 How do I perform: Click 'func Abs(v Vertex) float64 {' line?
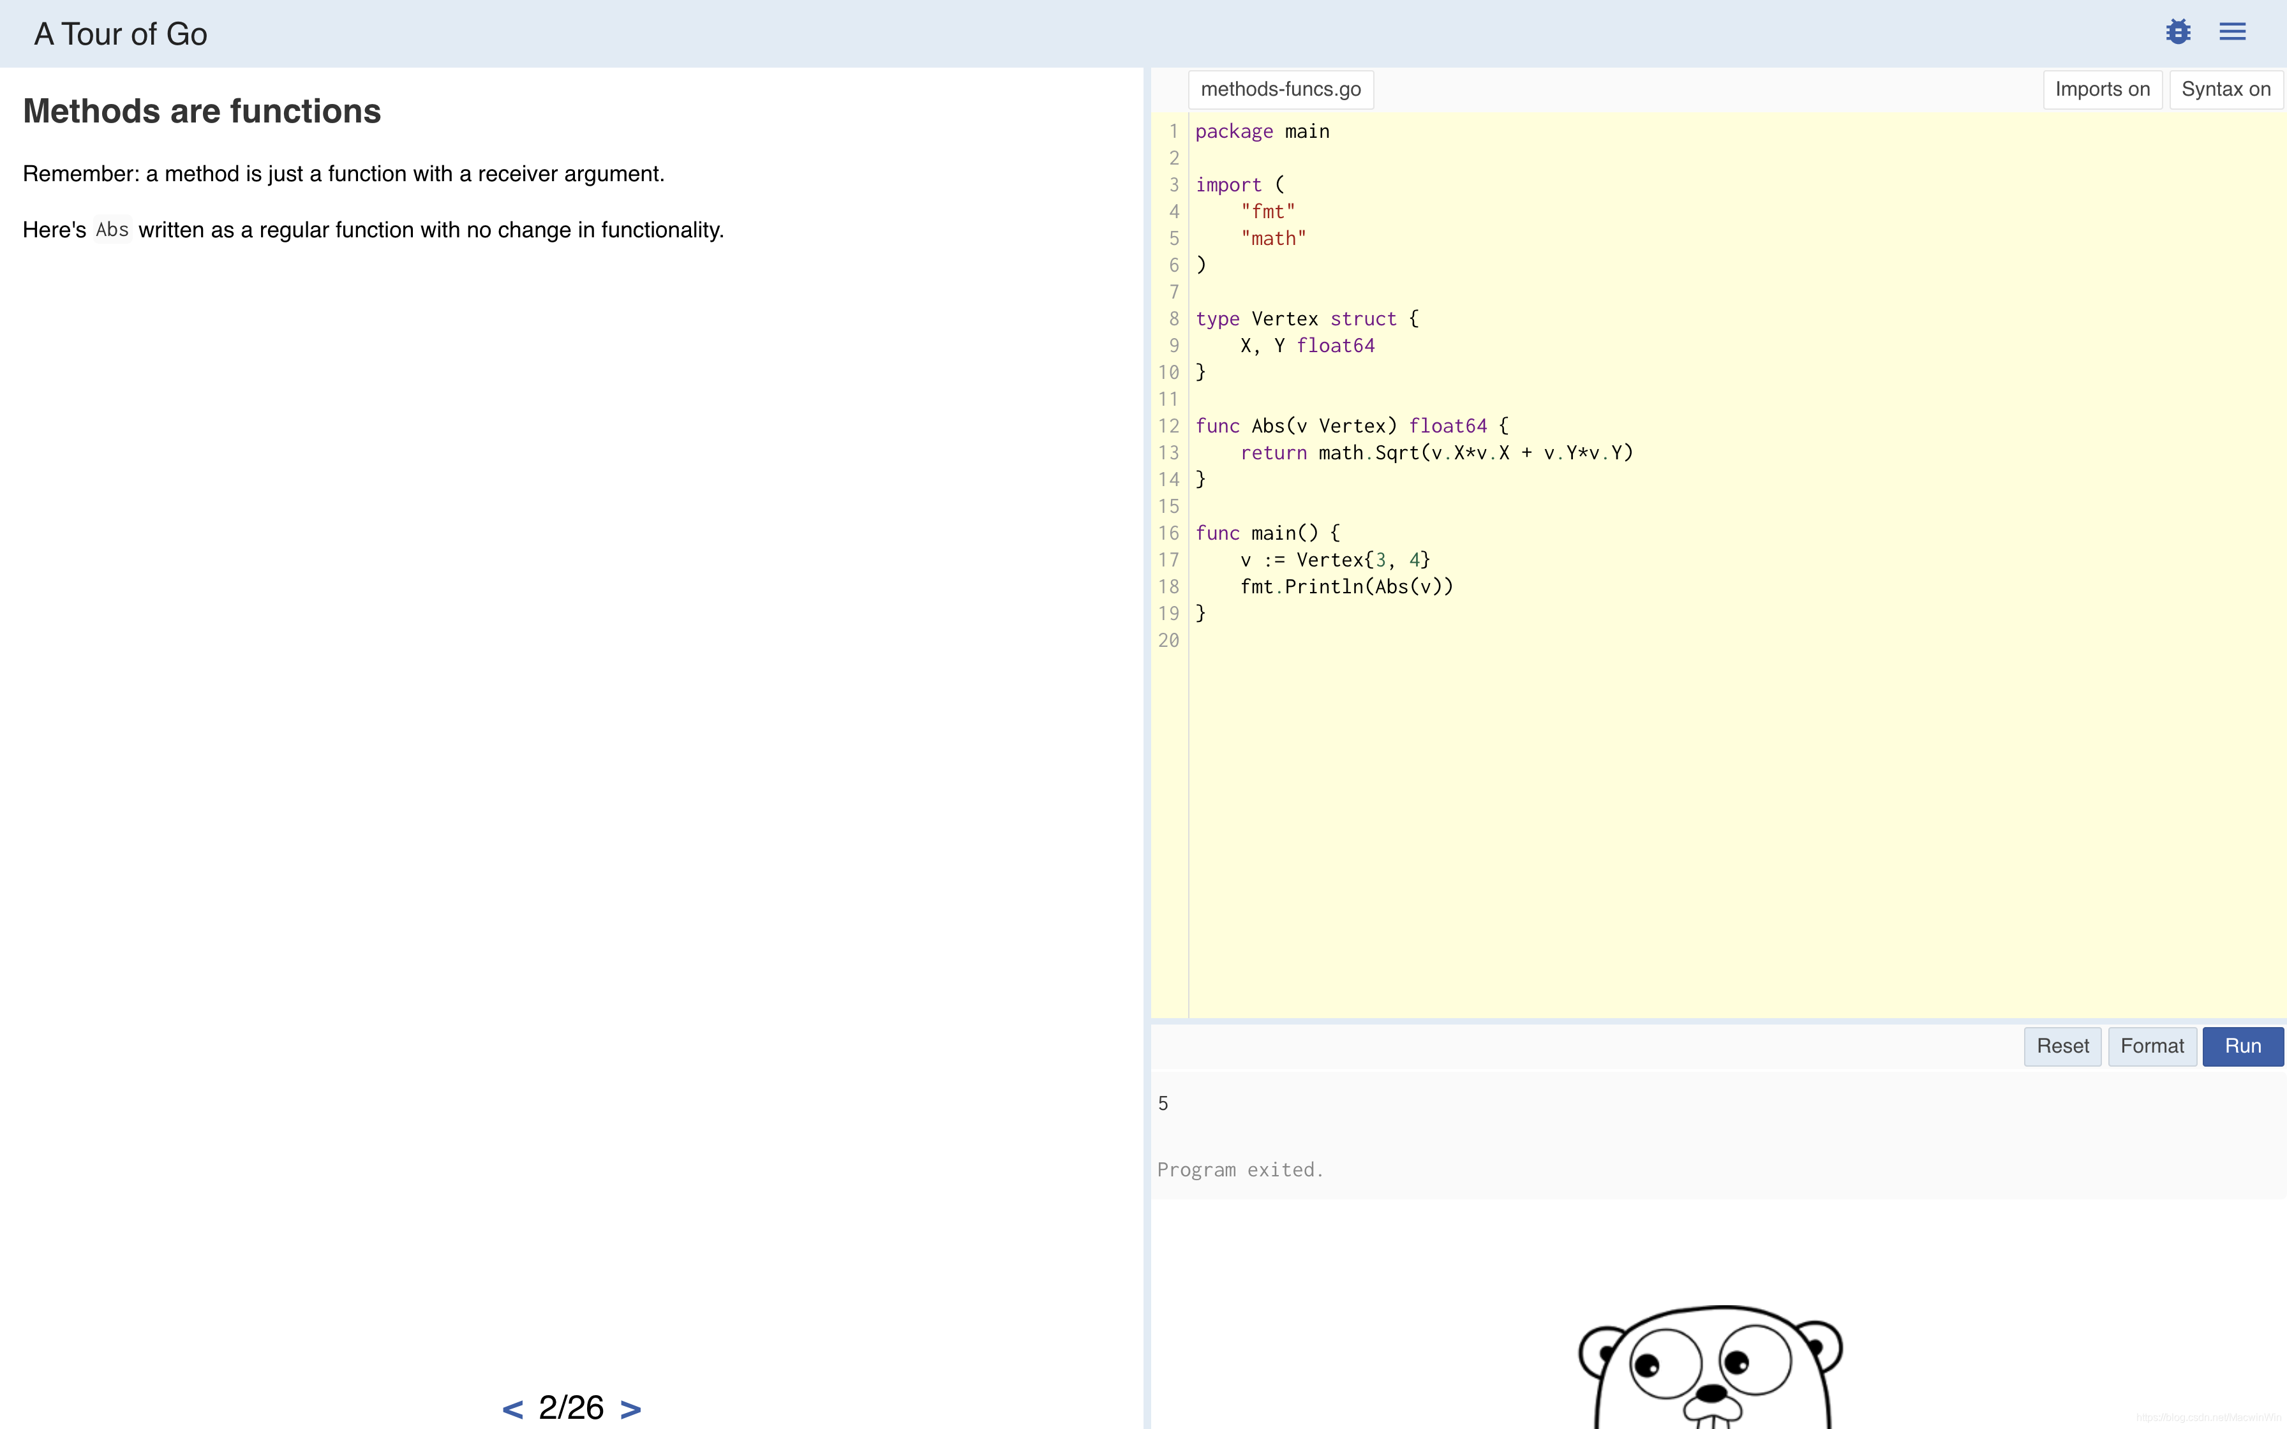coord(1352,426)
